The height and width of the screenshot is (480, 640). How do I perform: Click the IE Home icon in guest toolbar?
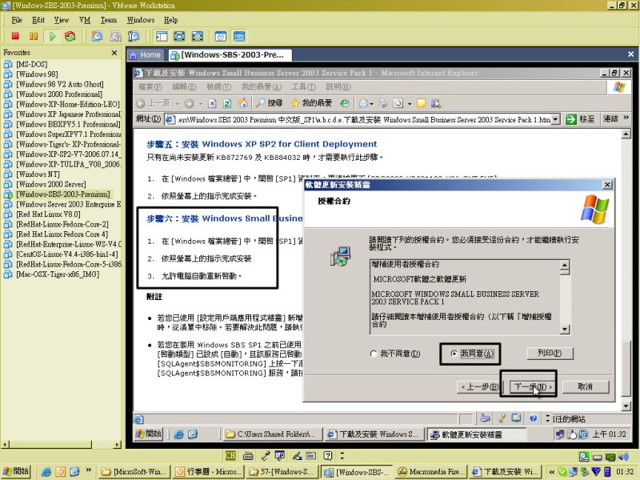(243, 104)
